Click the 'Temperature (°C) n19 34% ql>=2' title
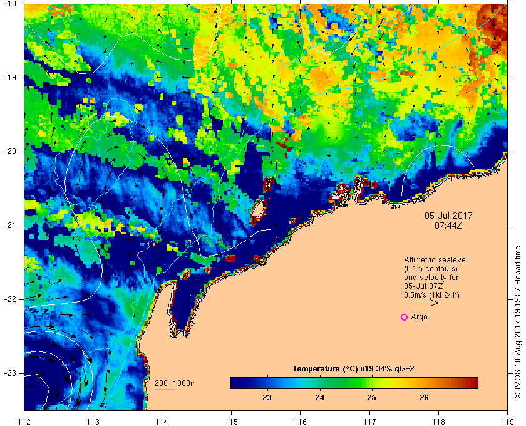The width and height of the screenshot is (526, 426). 353,369
